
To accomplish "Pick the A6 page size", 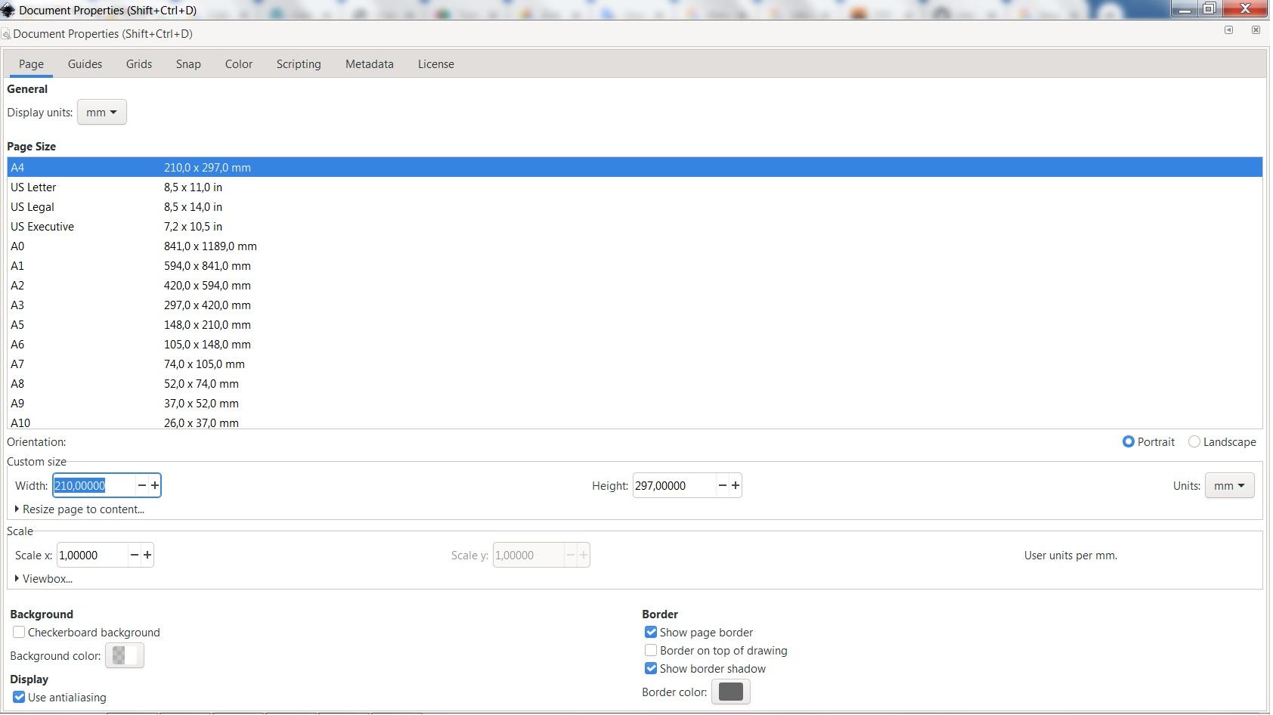I will click(635, 344).
